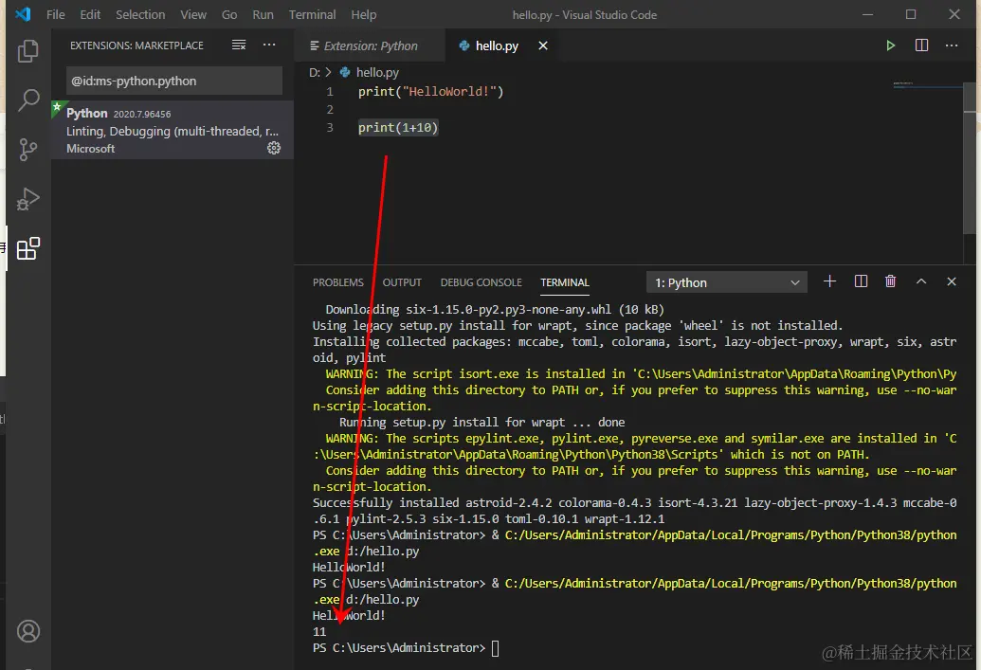Screen dimensions: 981x670
Task: Switch to the PROBLEMS panel tab
Action: (337, 282)
